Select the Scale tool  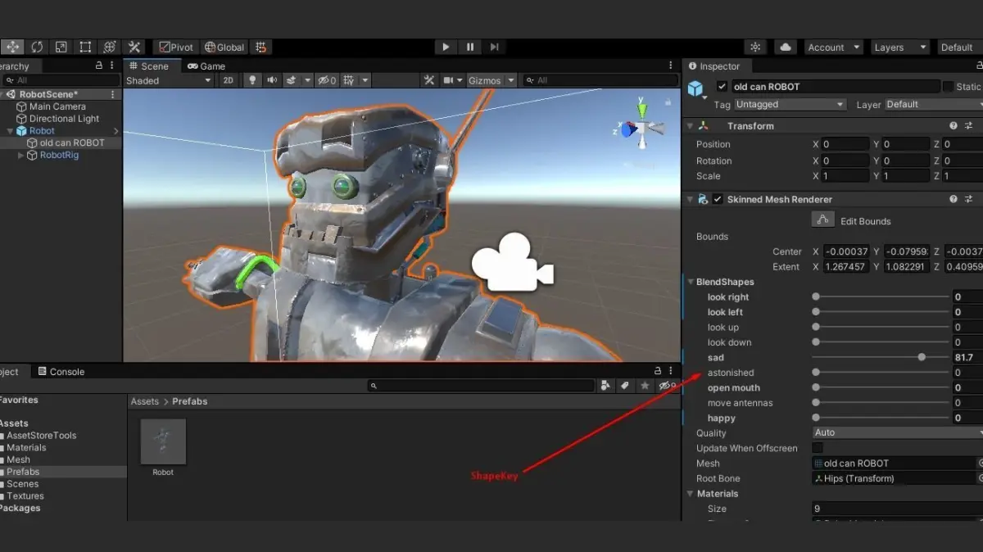[61, 48]
